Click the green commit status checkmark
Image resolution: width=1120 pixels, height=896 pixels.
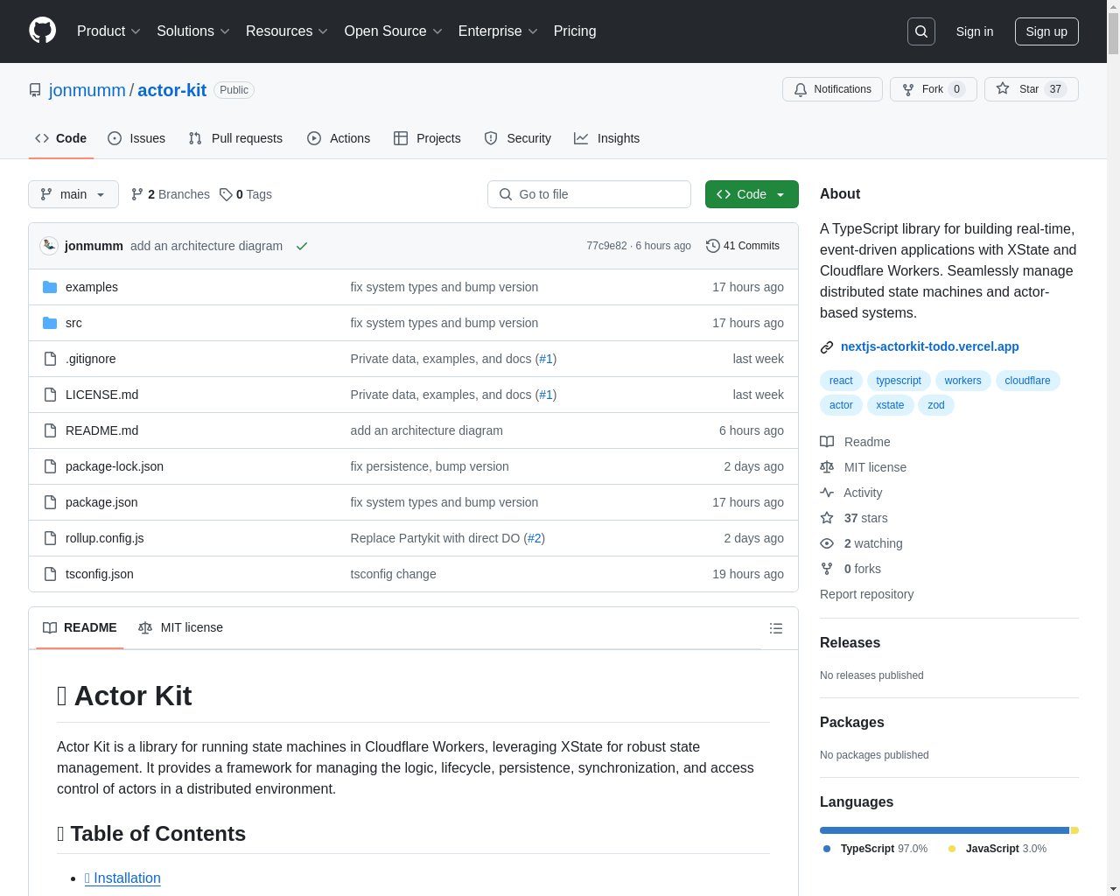pos(302,246)
